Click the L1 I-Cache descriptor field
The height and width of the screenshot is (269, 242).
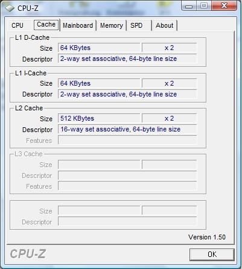click(x=127, y=94)
